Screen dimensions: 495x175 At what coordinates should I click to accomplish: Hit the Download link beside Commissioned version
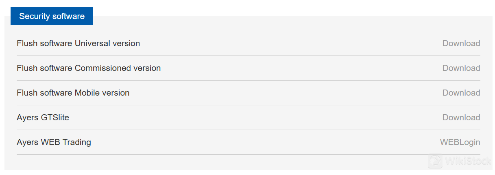pos(461,68)
